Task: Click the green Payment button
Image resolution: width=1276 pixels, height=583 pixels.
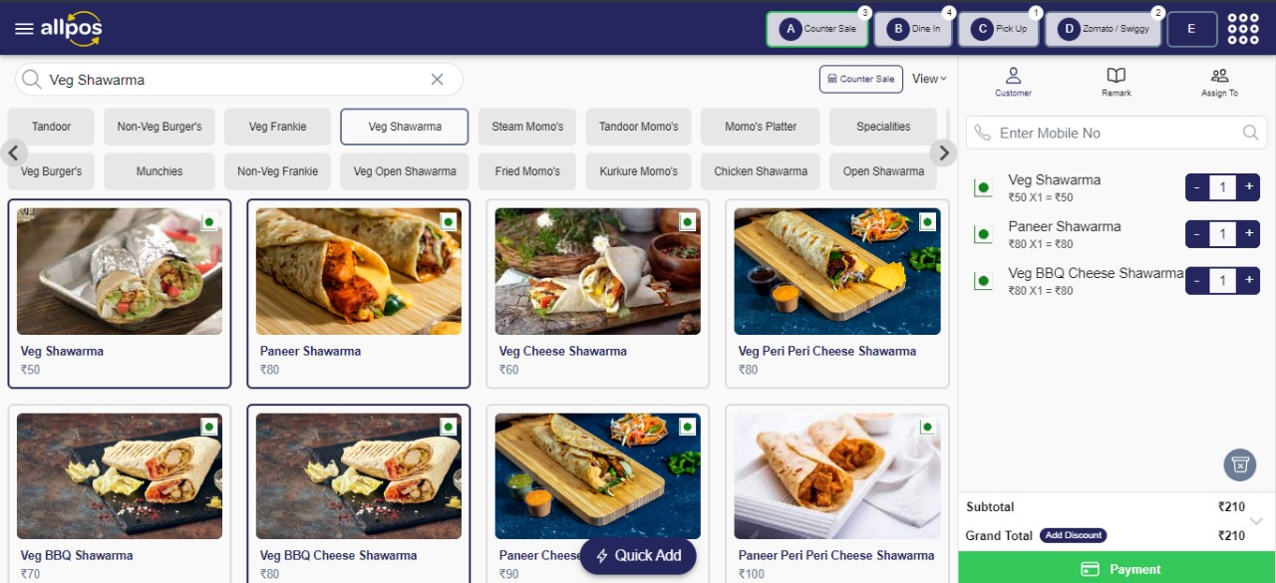Action: (1116, 568)
